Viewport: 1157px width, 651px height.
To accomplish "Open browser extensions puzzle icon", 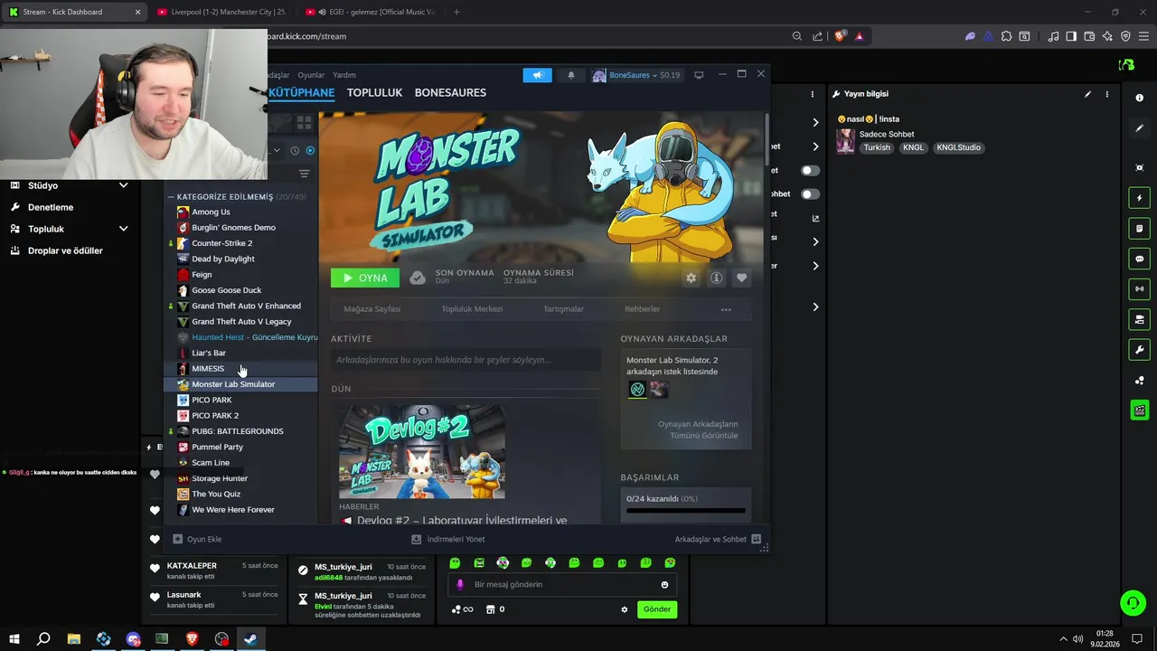I will point(1006,36).
